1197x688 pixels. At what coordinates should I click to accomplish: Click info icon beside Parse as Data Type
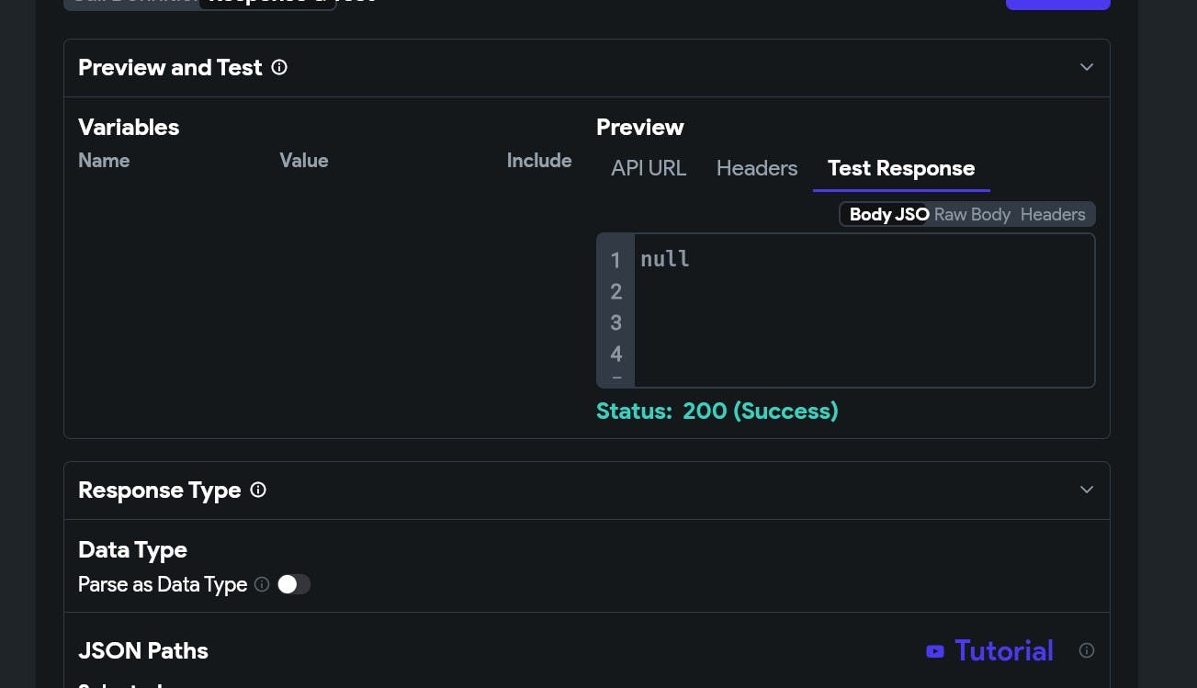tap(262, 584)
